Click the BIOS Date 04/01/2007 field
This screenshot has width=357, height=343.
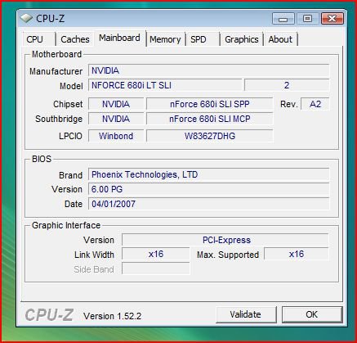click(208, 204)
